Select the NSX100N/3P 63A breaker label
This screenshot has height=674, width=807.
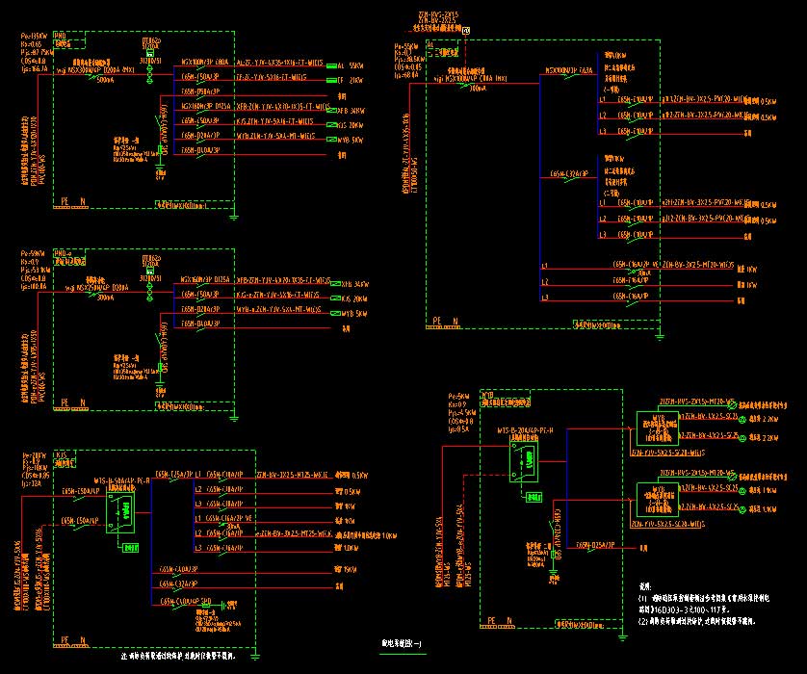click(x=568, y=70)
